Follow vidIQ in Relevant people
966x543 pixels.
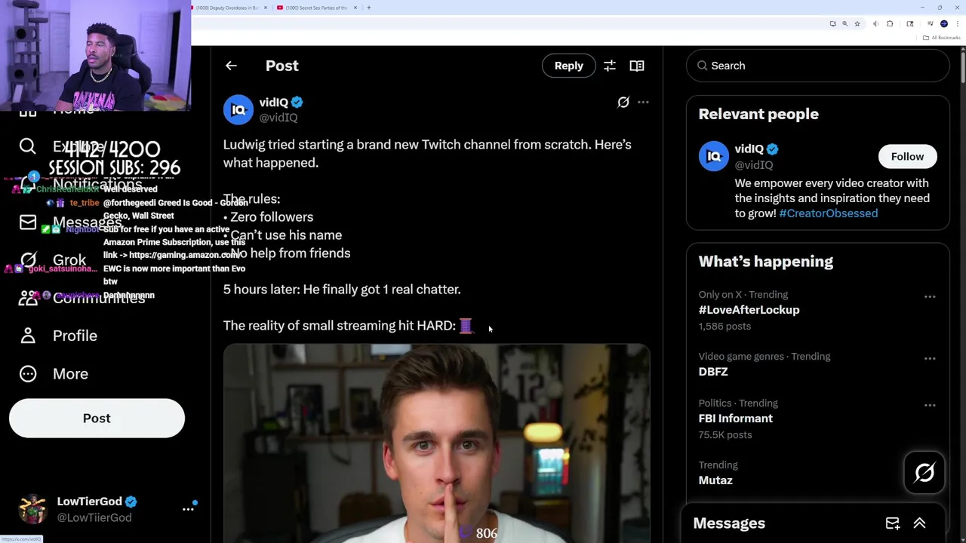(907, 156)
